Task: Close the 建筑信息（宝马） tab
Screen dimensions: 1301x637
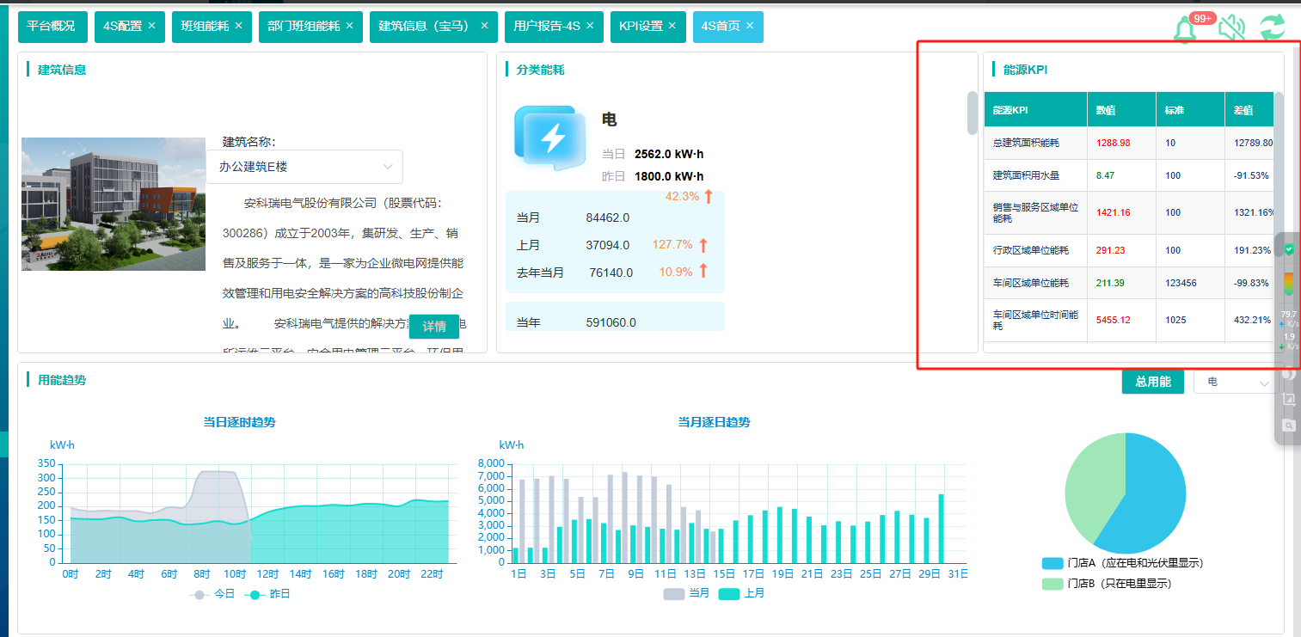Action: 484,26
